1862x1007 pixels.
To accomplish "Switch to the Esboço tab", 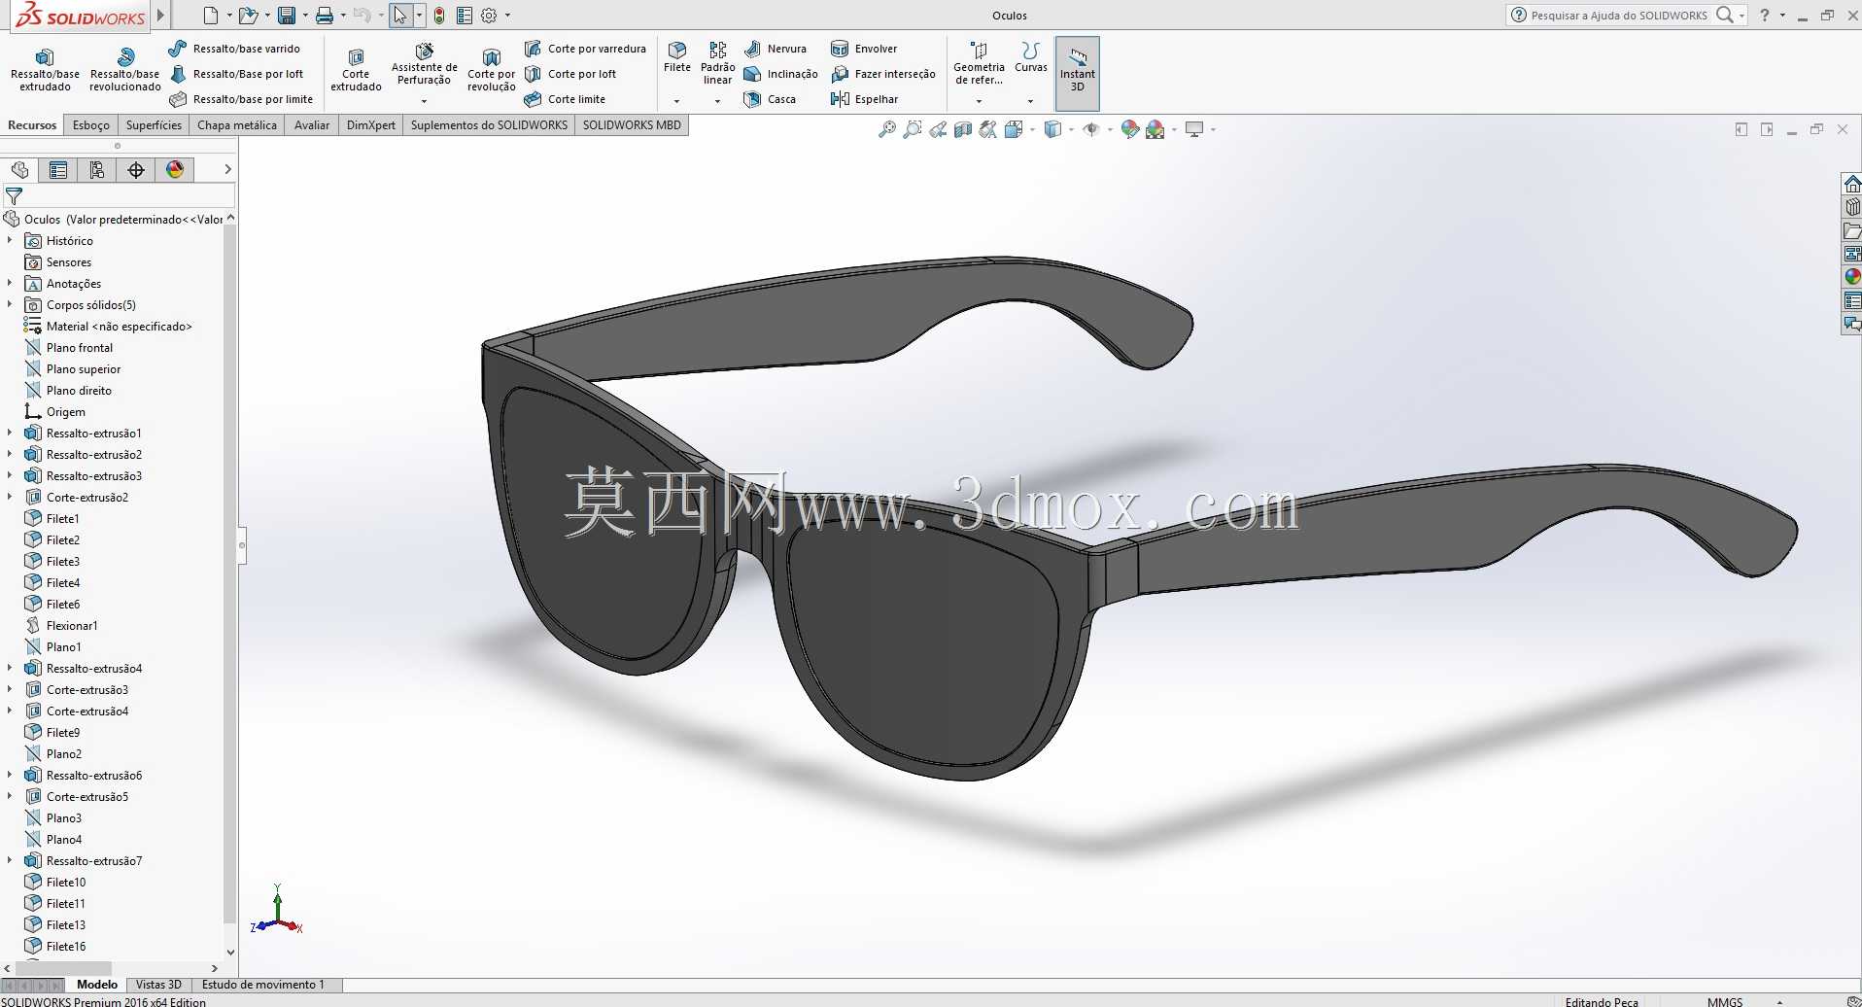I will click(x=91, y=125).
